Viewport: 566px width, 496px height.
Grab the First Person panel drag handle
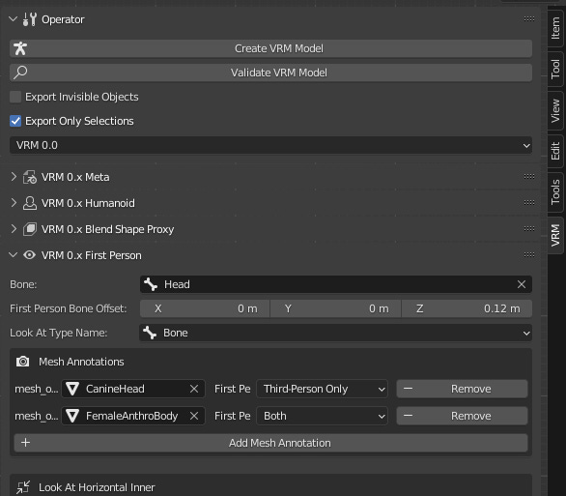click(529, 254)
